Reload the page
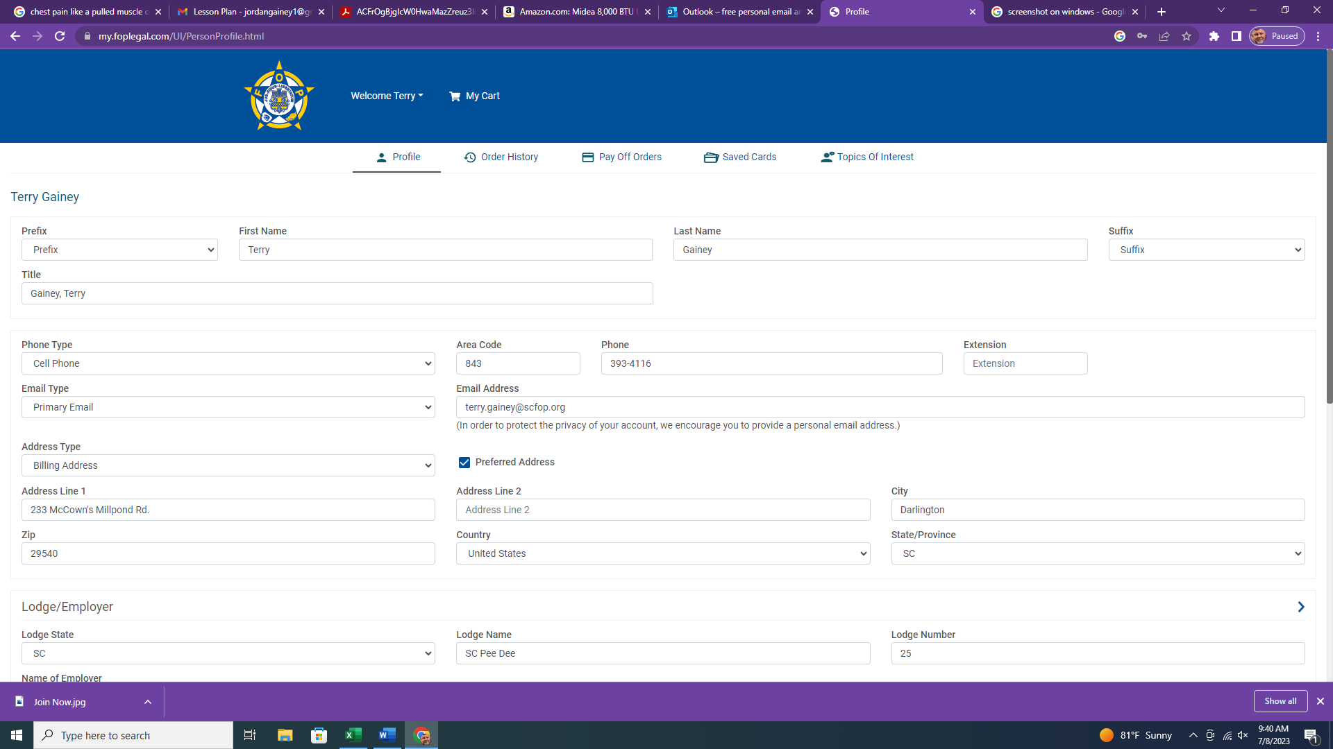The image size is (1333, 749). coord(60,36)
